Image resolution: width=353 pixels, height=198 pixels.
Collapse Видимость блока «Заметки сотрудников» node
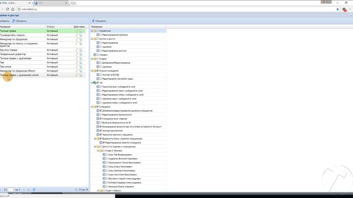(x=95, y=139)
